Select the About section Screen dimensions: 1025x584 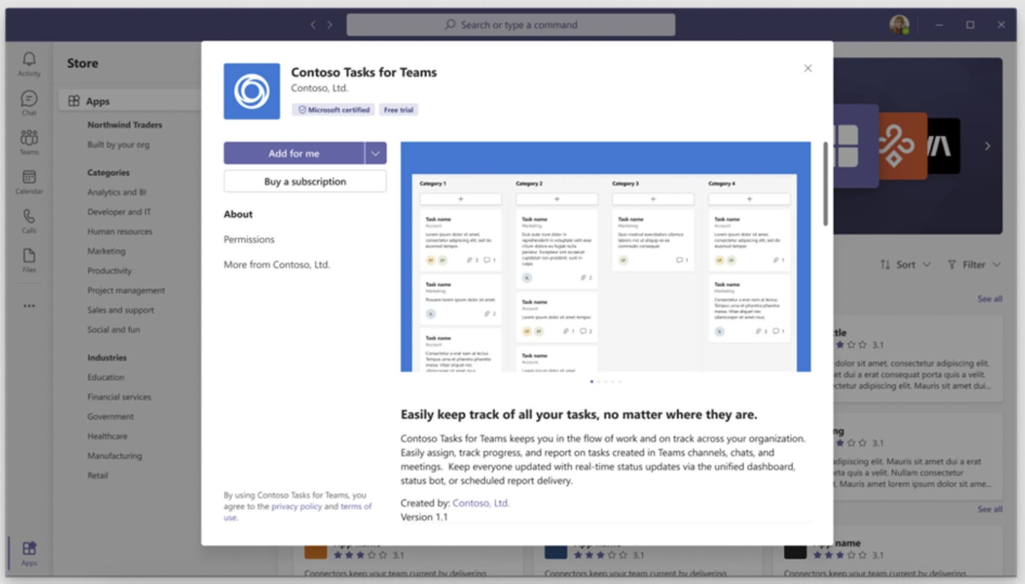point(238,214)
